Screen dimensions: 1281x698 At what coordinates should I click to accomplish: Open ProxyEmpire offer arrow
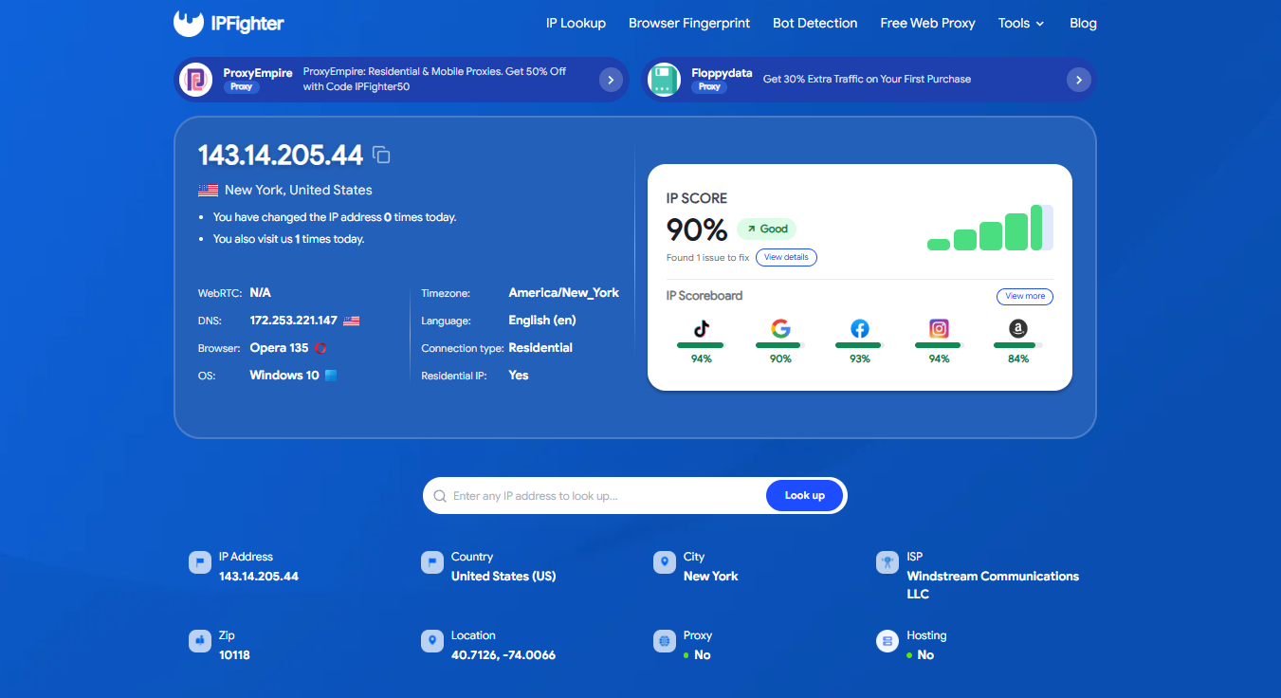[612, 80]
